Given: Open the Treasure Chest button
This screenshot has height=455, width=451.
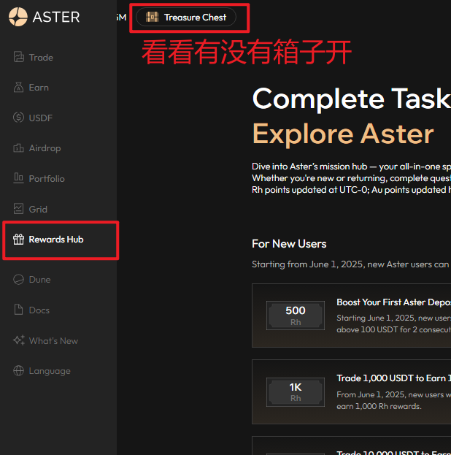Looking at the screenshot, I should 186,17.
